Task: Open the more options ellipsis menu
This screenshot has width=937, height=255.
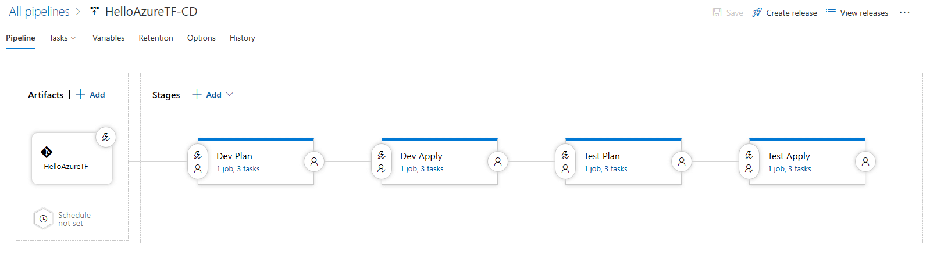Action: pyautogui.click(x=904, y=12)
